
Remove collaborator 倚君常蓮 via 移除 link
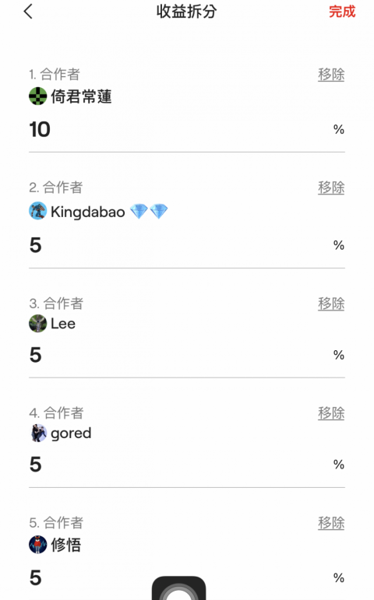(331, 74)
